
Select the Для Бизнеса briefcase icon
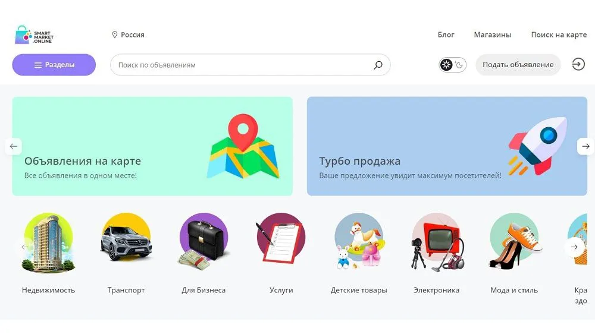point(203,242)
